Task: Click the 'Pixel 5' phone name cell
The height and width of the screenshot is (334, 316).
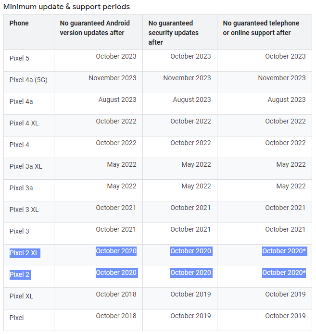Action: (19, 58)
